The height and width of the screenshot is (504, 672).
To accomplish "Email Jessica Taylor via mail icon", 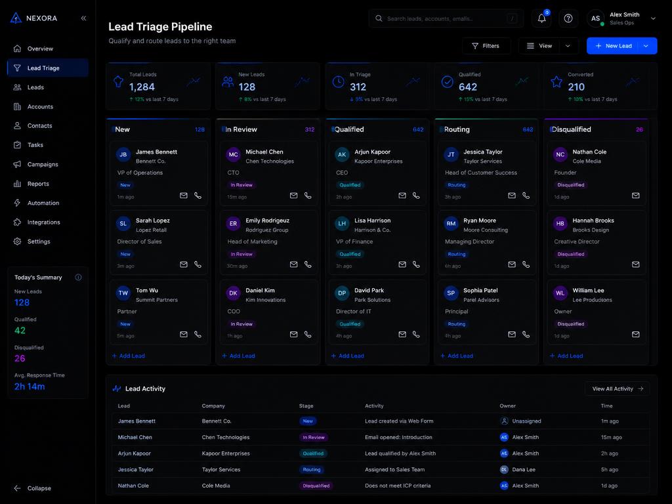I will 512,196.
